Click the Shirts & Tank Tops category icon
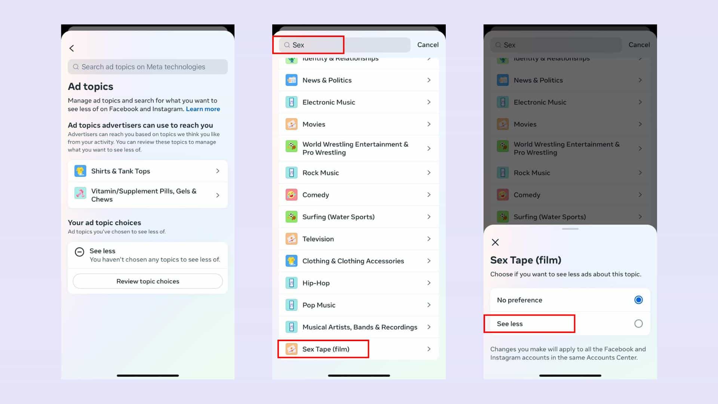The image size is (718, 404). point(80,171)
